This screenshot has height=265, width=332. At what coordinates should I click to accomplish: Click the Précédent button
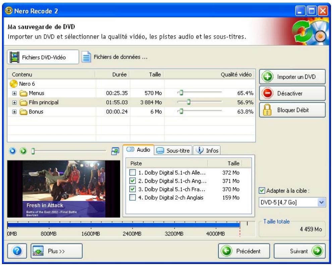[244, 251]
